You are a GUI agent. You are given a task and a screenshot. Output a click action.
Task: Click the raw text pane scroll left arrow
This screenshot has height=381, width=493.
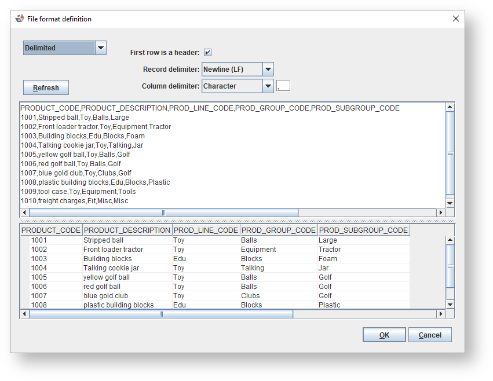[x=24, y=213]
